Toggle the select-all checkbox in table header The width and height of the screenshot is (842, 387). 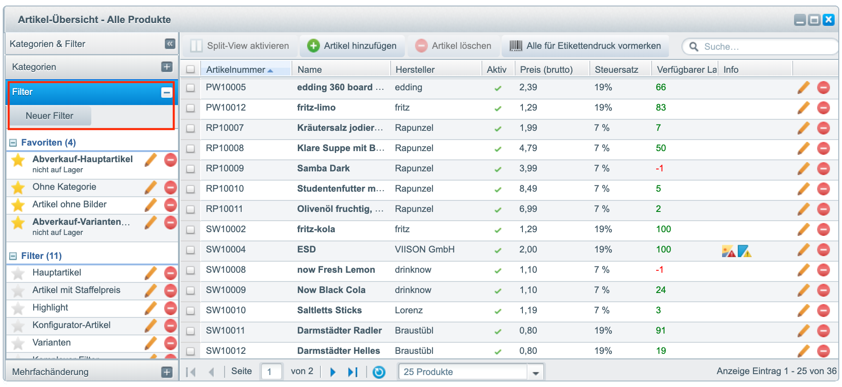[190, 70]
